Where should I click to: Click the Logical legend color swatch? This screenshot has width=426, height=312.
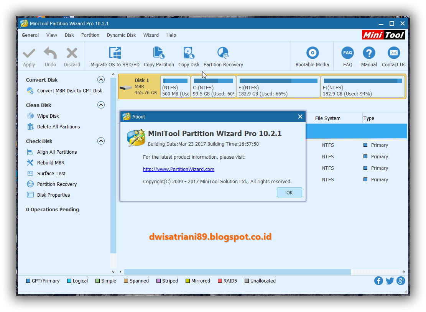pyautogui.click(x=69, y=281)
